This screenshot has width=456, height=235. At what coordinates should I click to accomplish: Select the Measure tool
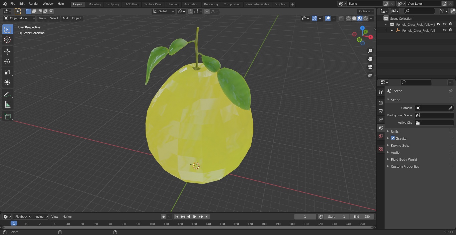click(x=8, y=105)
